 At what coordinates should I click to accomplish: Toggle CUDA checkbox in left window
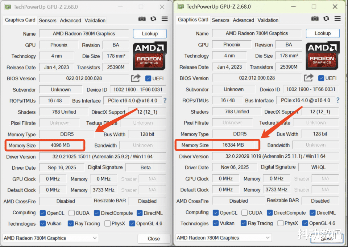tap(71, 213)
